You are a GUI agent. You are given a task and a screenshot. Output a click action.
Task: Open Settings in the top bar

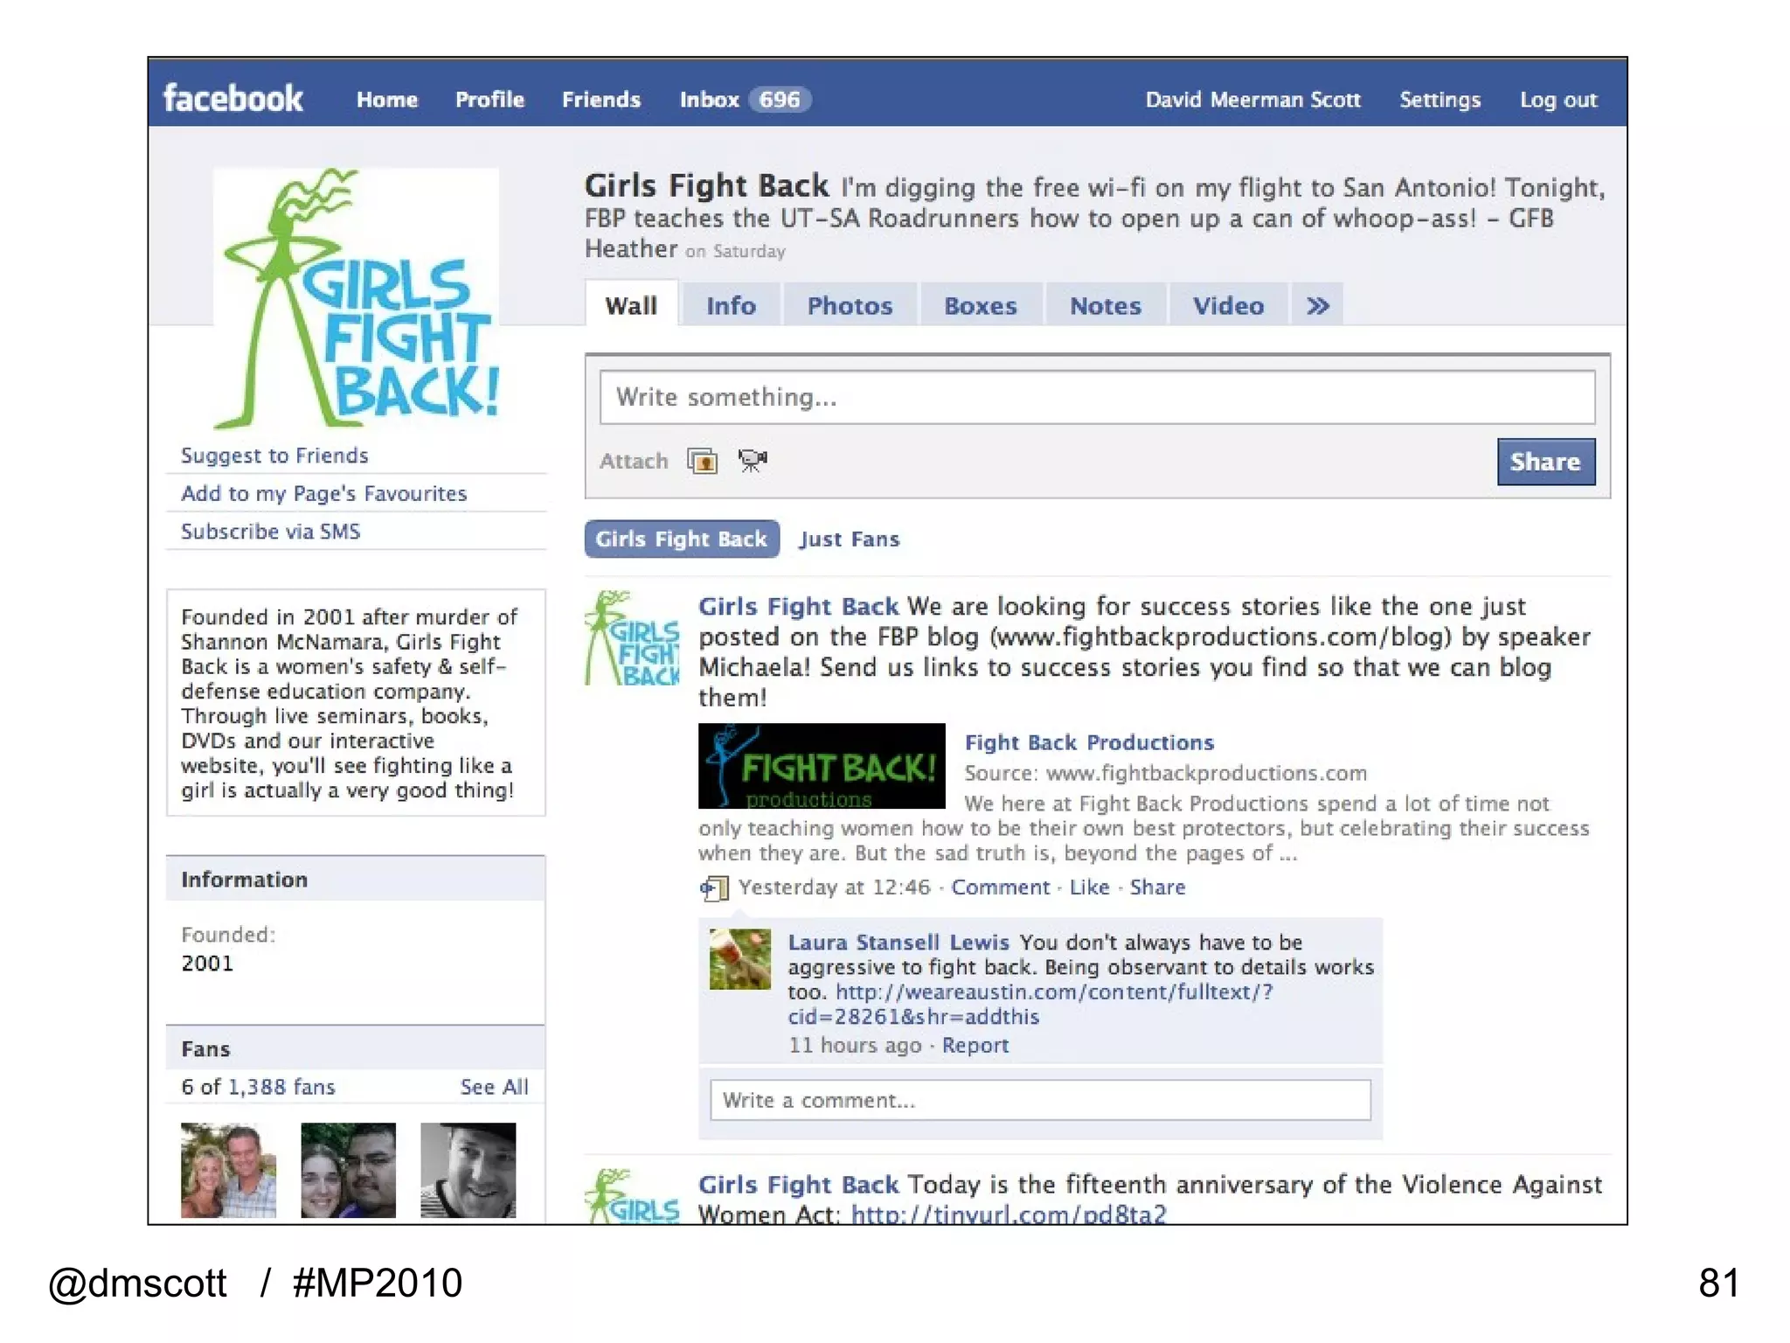[x=1440, y=100]
